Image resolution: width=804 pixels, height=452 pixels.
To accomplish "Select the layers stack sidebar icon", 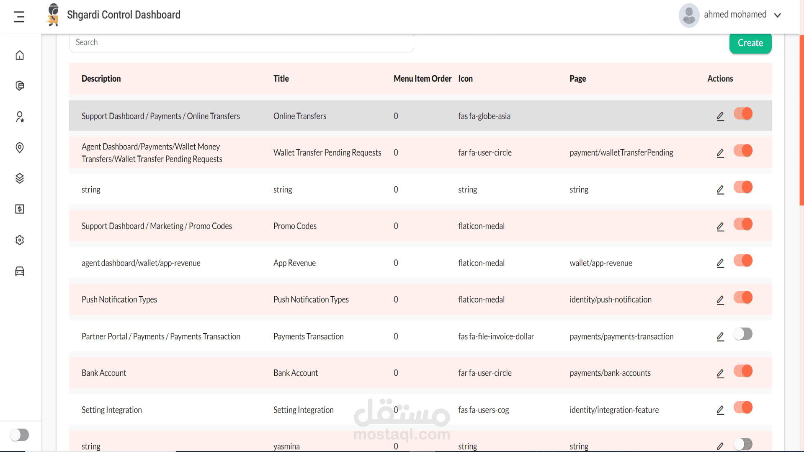I will (20, 178).
